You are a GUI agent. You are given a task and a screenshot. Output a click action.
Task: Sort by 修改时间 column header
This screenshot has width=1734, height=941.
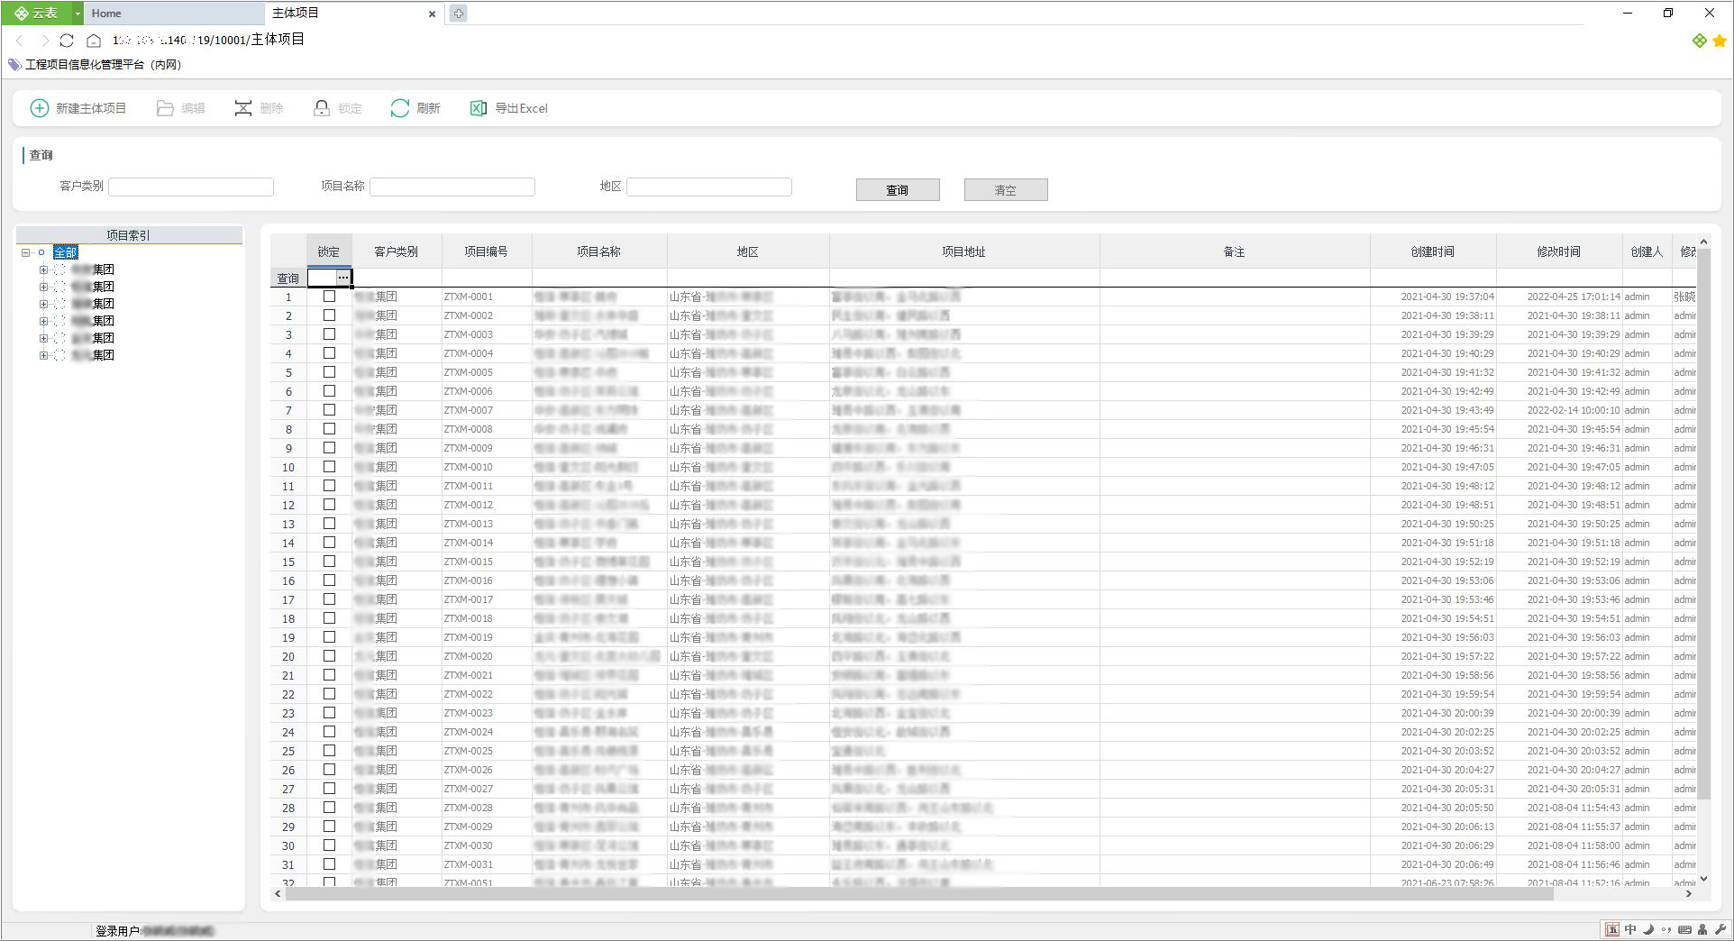click(x=1559, y=251)
